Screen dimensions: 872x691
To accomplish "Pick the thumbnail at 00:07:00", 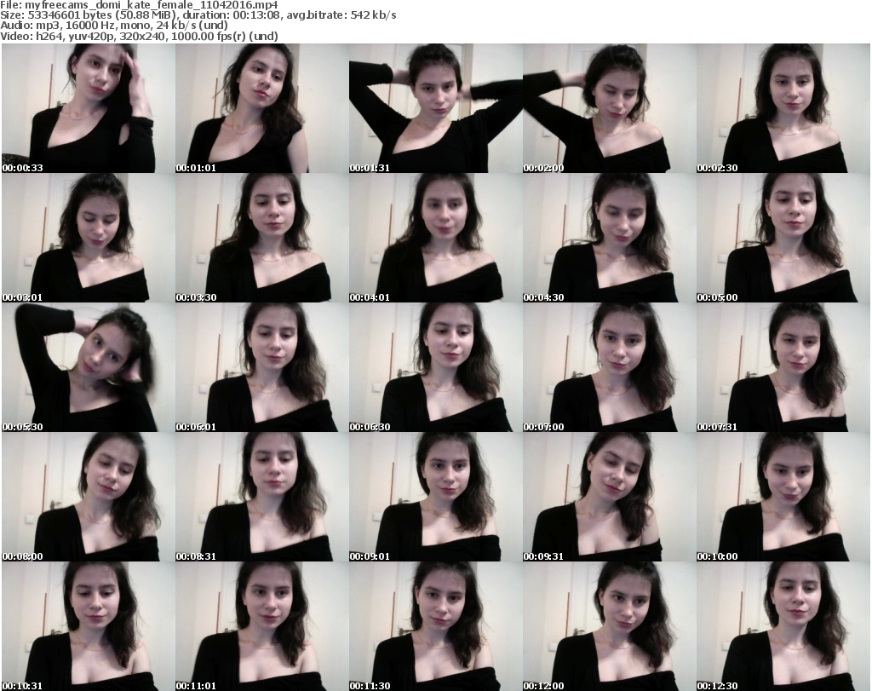I will point(610,367).
